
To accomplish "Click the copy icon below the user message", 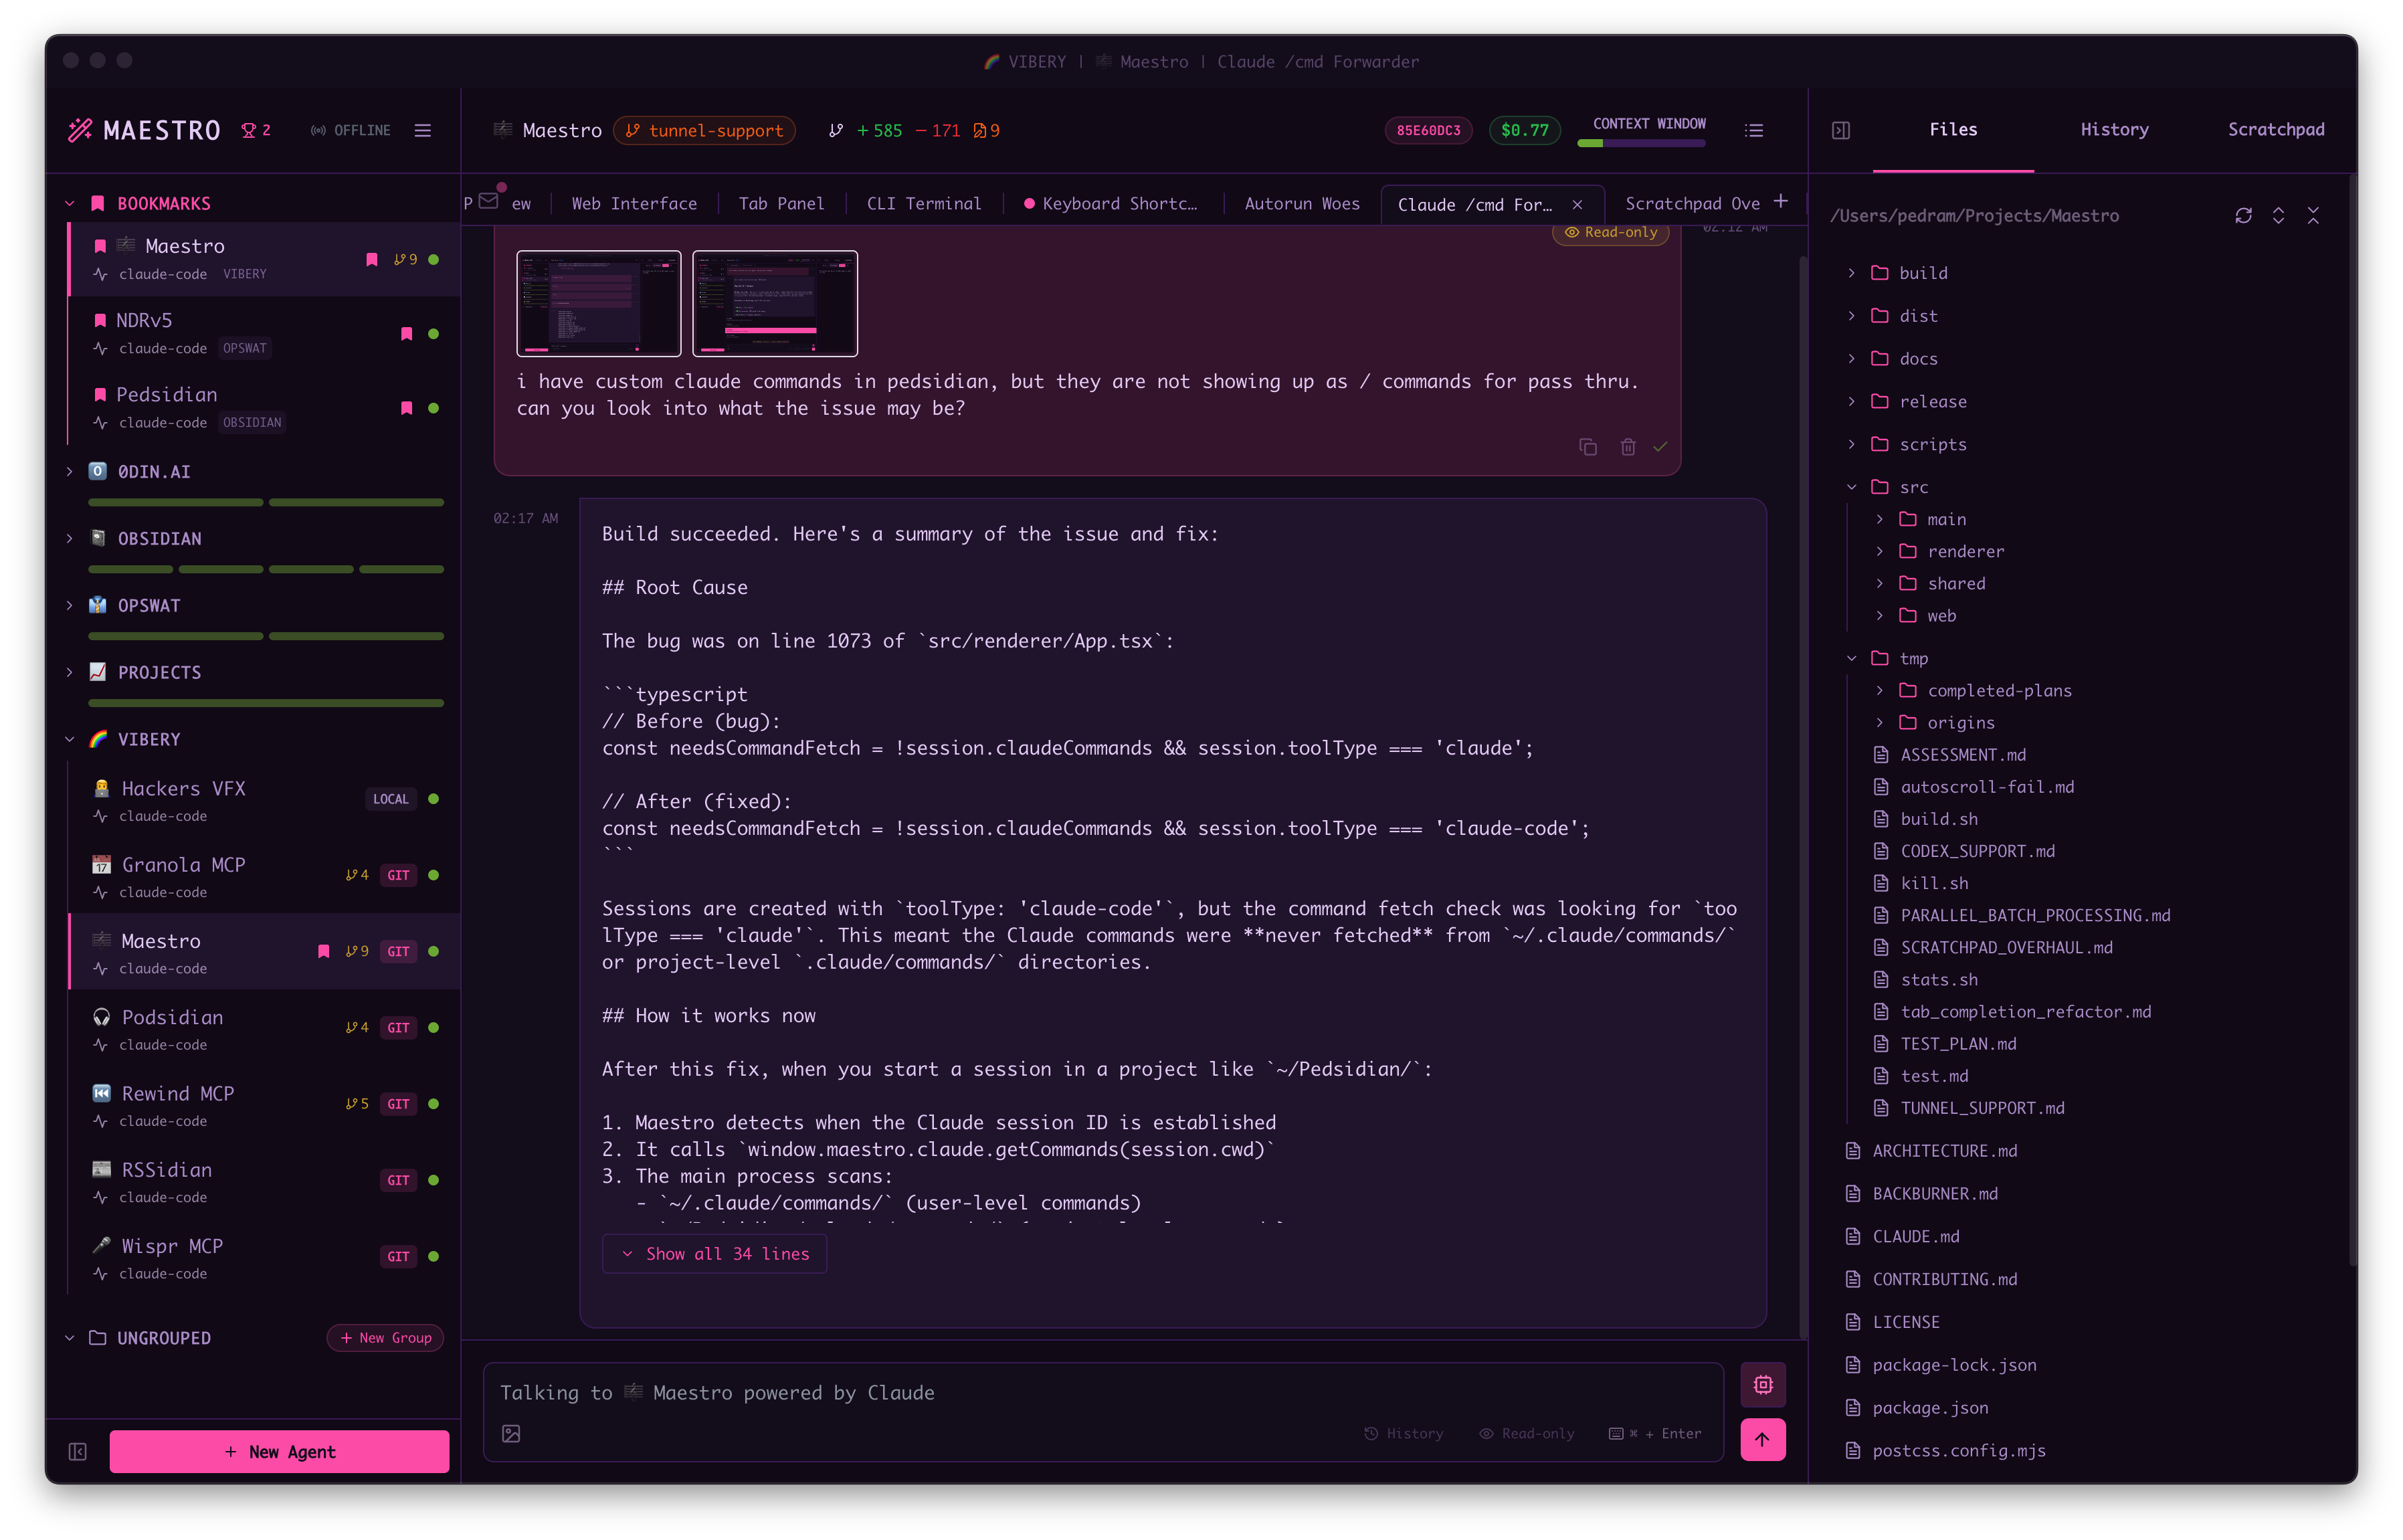I will click(1588, 447).
